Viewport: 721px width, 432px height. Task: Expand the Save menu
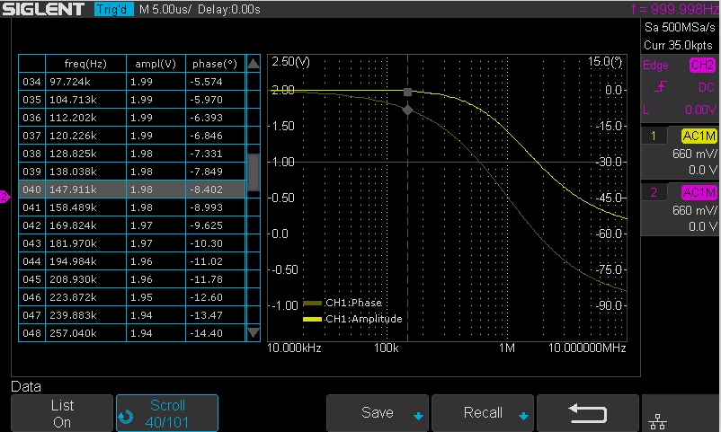tap(378, 413)
